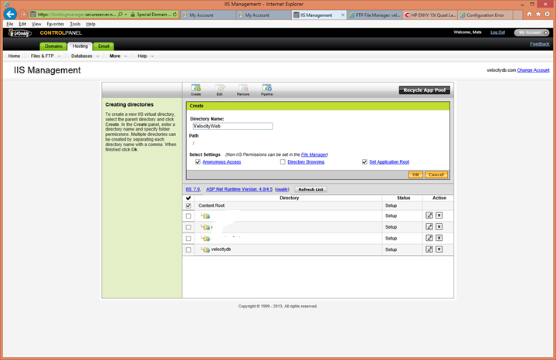The image size is (556, 360).
Task: Click the address bar refresh icon
Action: (x=175, y=15)
